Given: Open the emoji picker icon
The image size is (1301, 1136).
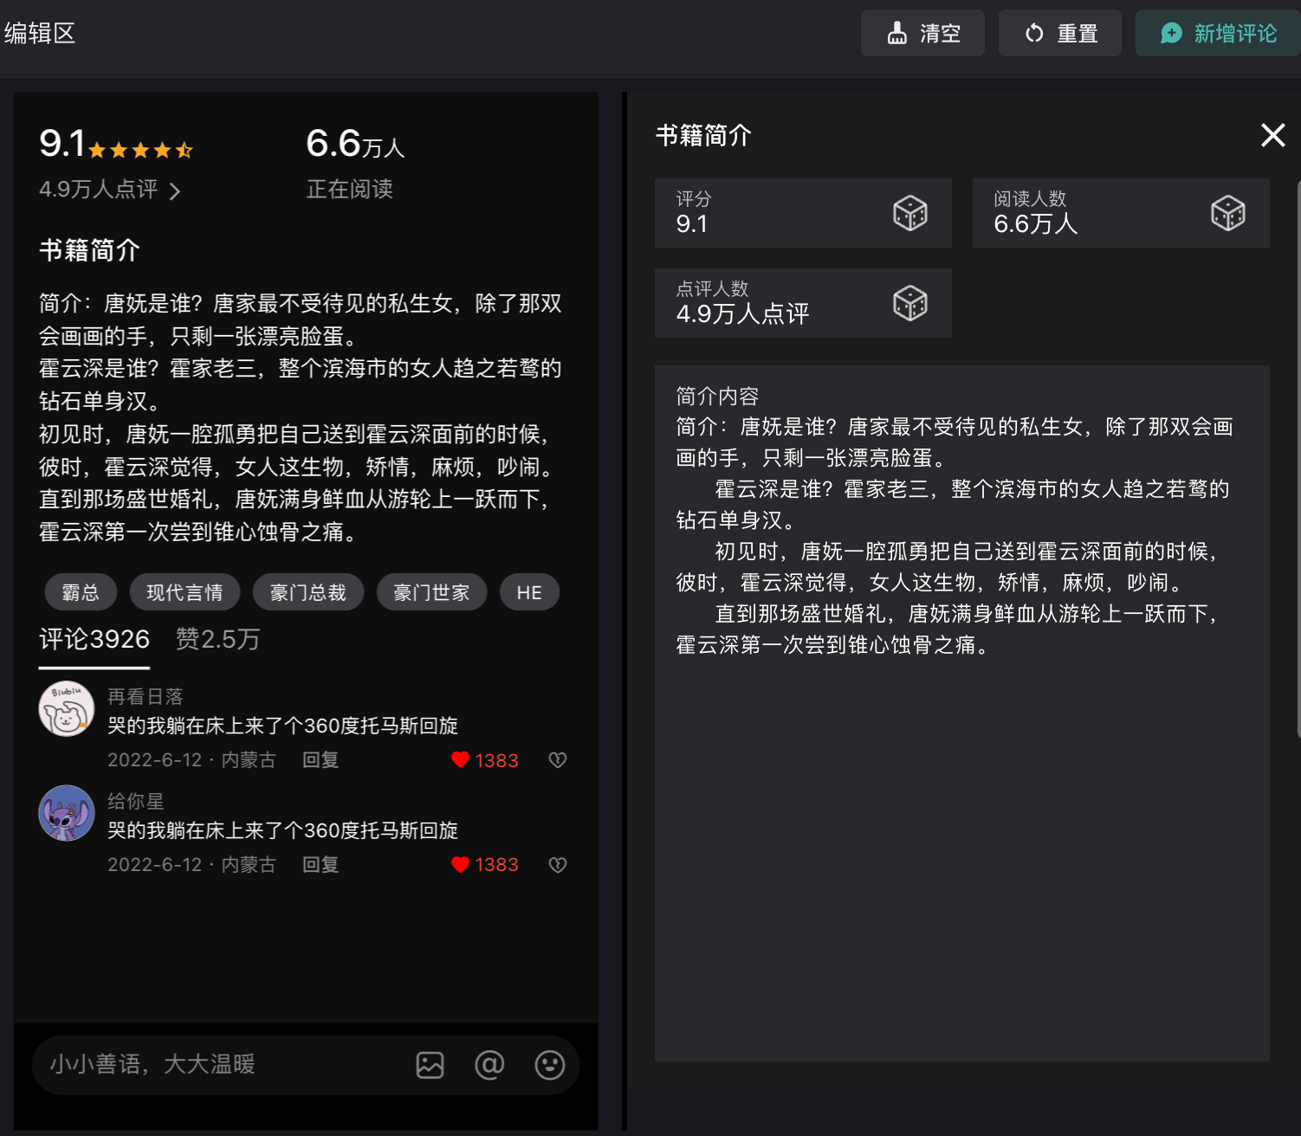Looking at the screenshot, I should [549, 1065].
